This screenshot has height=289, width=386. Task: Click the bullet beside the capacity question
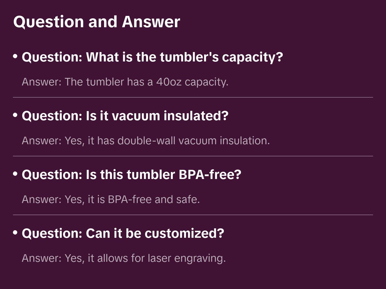point(15,56)
